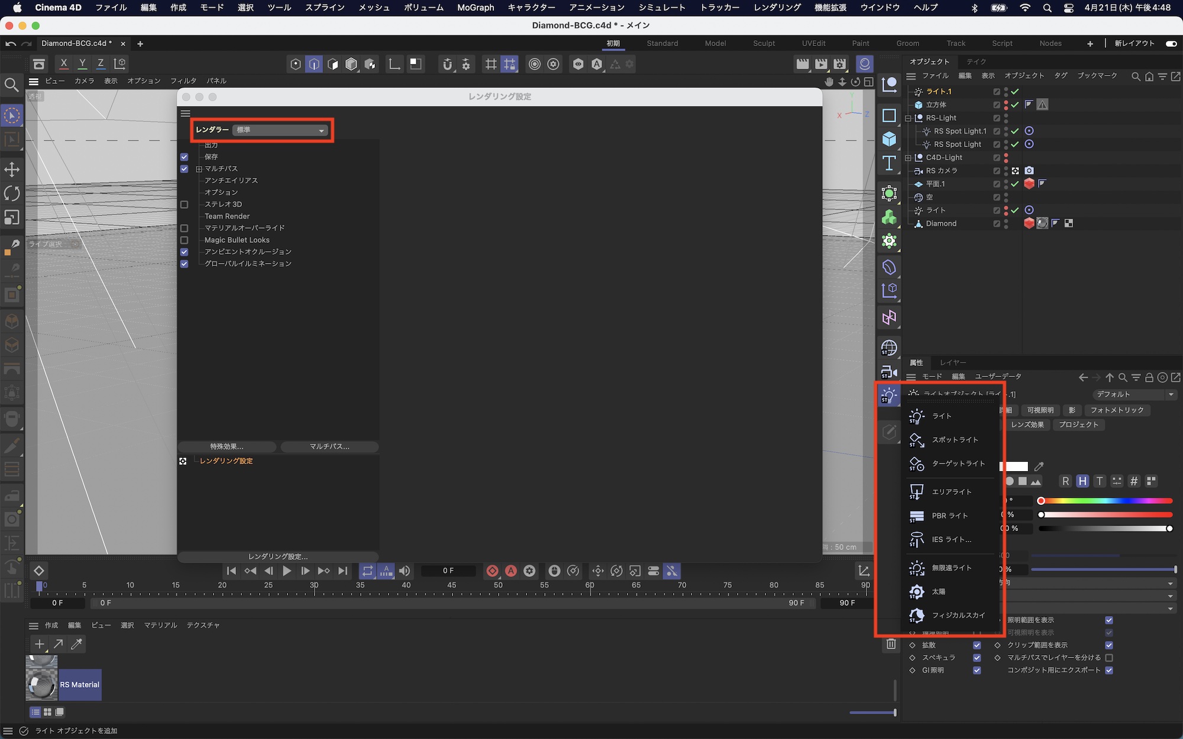Click the Text spline tool icon
This screenshot has height=739, width=1183.
[x=889, y=164]
